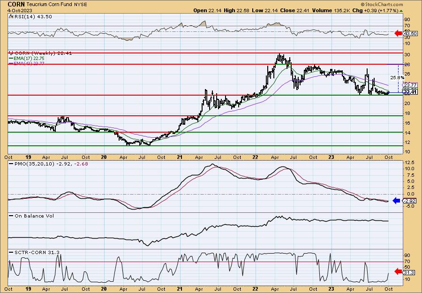422x293 pixels.
Task: Select the EMA(43) 23.77 legend entry
Action: (27, 63)
